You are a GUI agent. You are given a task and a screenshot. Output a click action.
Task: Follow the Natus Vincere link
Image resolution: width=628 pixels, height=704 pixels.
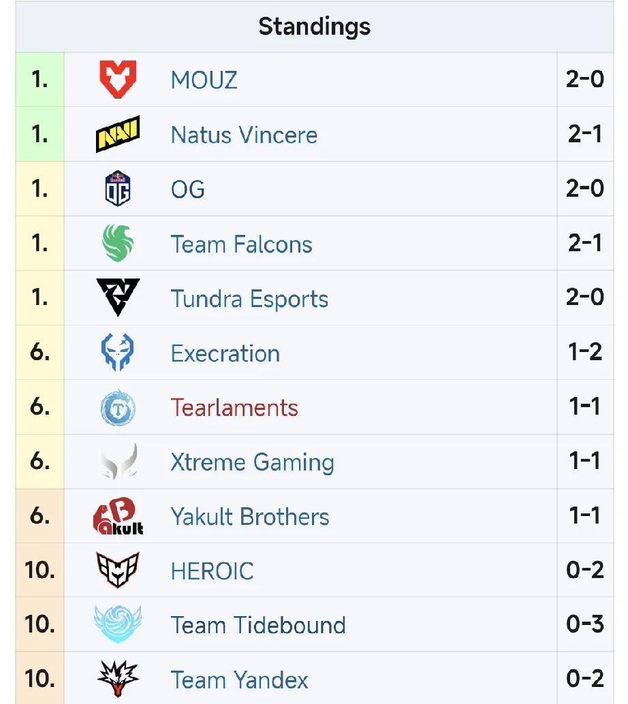coord(244,135)
